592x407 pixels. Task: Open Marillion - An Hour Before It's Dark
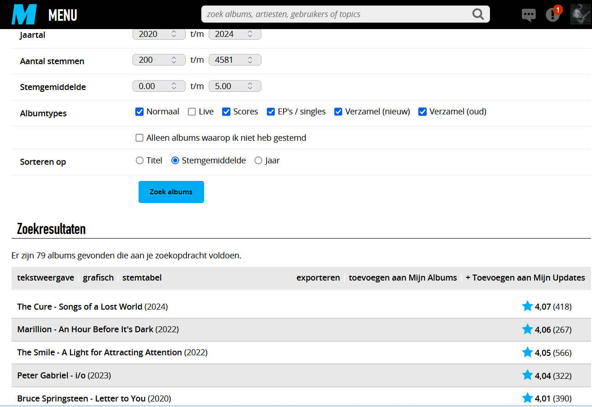click(x=85, y=329)
